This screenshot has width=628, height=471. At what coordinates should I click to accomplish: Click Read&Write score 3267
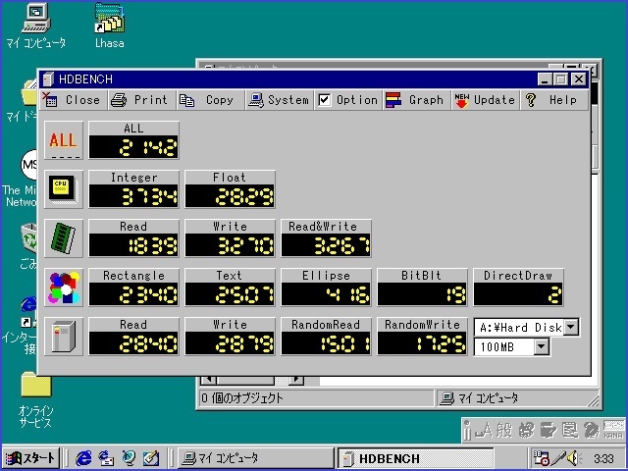pos(326,245)
